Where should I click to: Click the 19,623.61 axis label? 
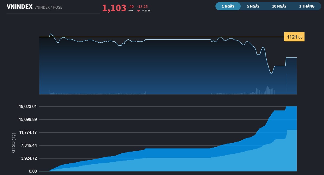point(28,107)
